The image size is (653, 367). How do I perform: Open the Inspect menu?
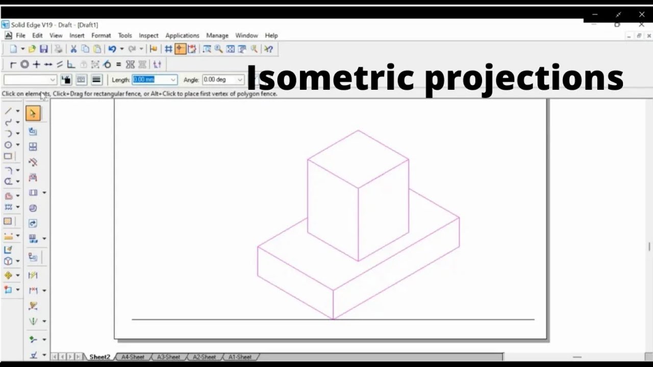click(148, 35)
